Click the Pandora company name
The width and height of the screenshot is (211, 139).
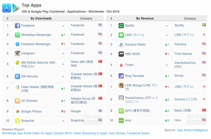pyautogui.click(x=180, y=44)
